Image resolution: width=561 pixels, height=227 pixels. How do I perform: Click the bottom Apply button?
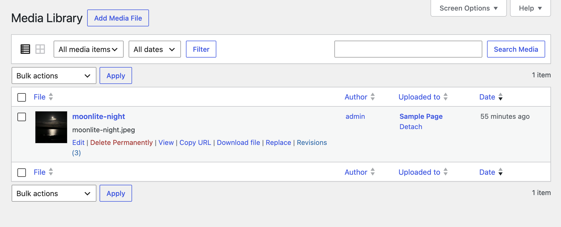tap(116, 193)
